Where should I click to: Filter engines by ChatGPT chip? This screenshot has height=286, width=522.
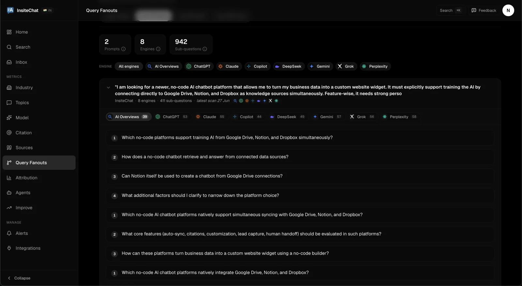(x=199, y=66)
